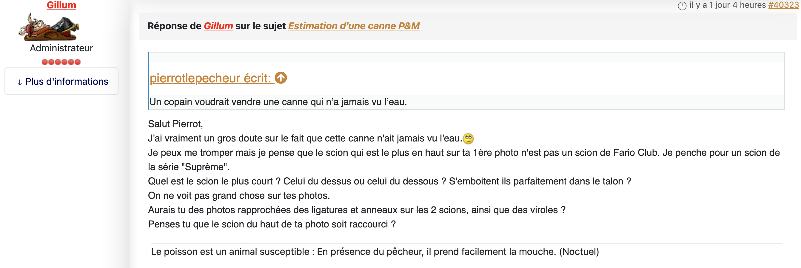Click the Salut Pierrot greeting line
801x268 pixels.
click(175, 124)
